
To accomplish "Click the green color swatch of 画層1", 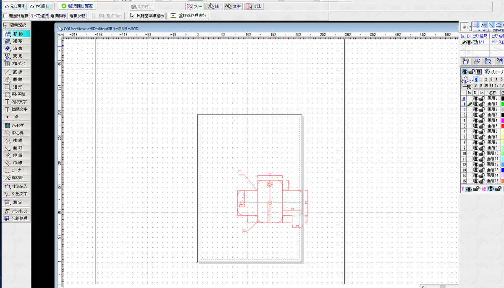I will 502,104.
